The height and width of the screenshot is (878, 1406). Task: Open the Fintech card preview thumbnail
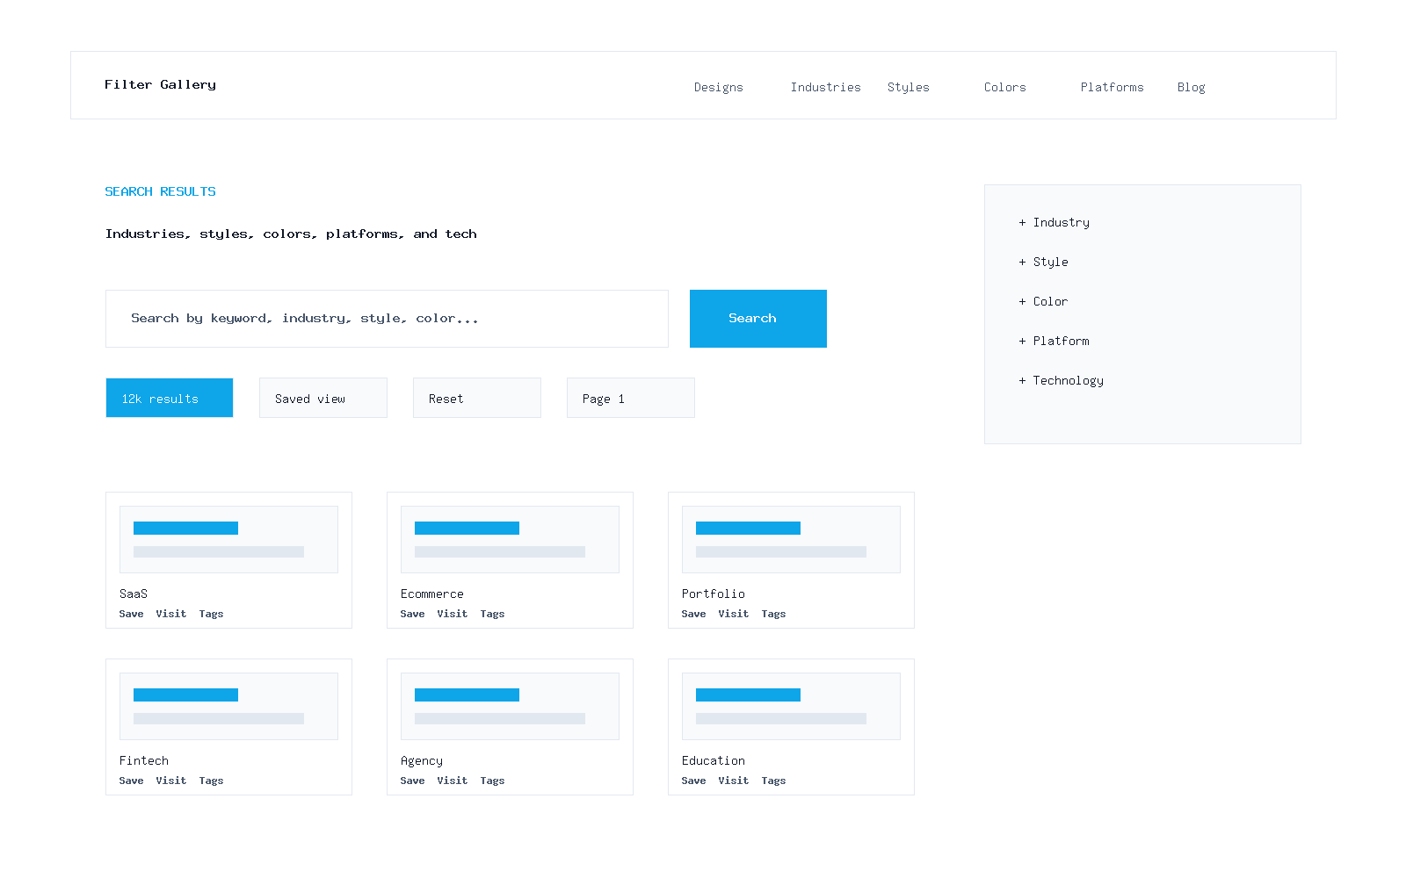(228, 706)
